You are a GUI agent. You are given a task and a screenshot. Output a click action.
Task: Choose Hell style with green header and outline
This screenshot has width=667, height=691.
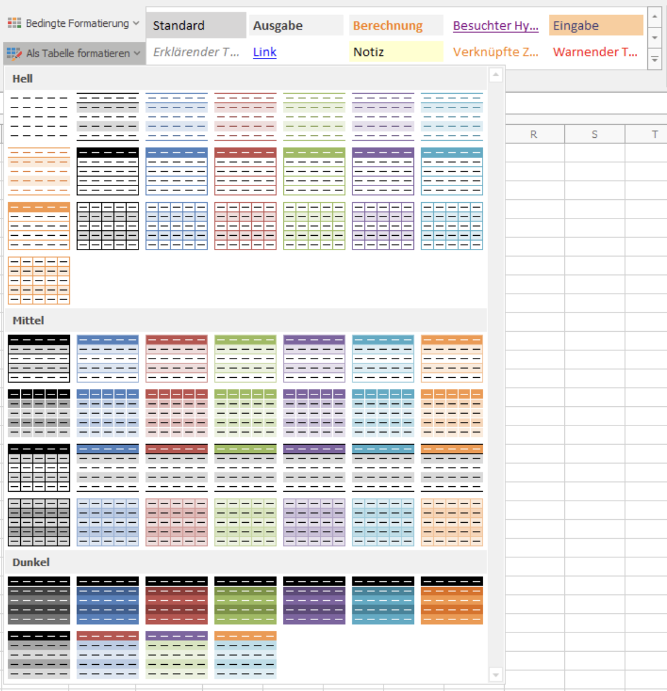314,171
